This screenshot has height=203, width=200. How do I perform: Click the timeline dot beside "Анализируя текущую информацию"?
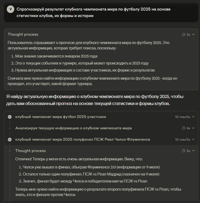(x=10, y=128)
